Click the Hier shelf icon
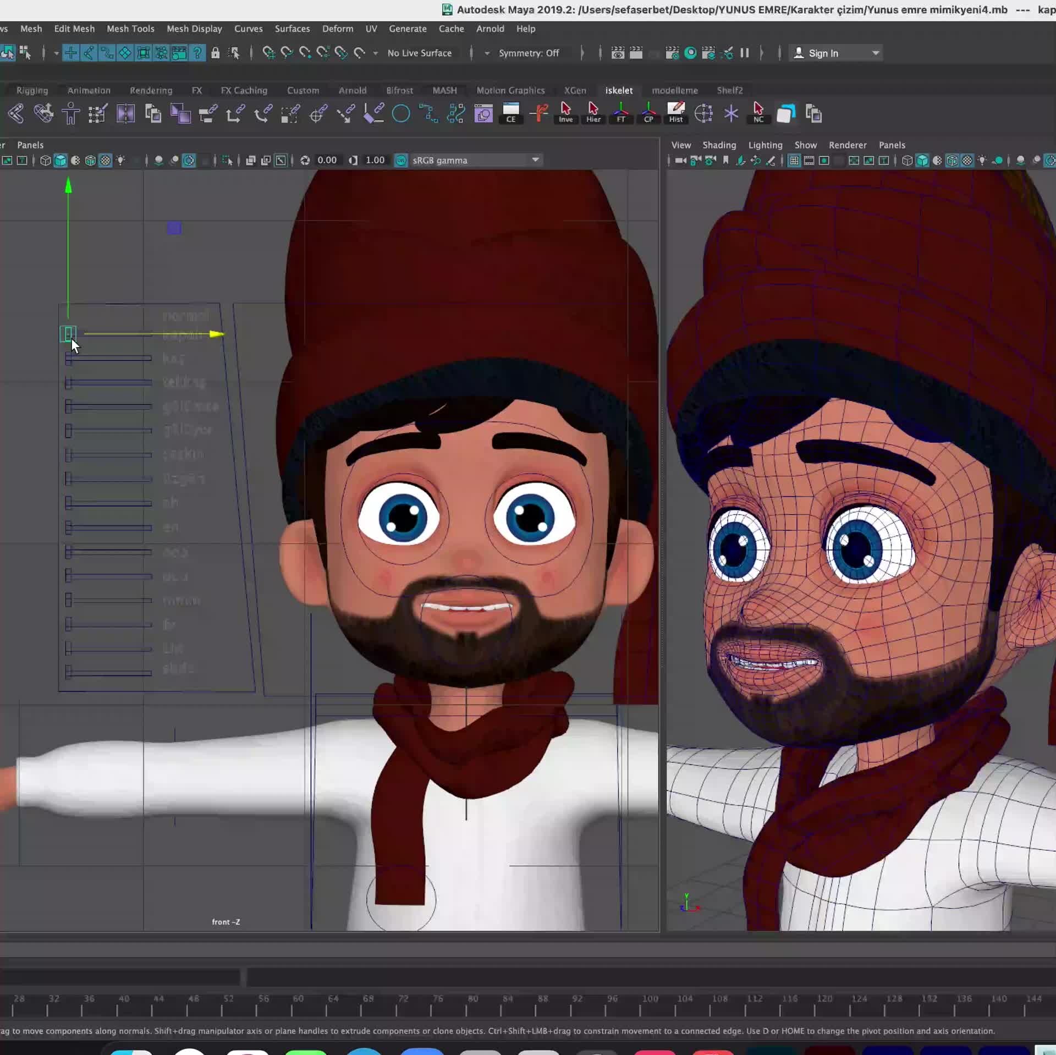This screenshot has width=1056, height=1055. (593, 113)
